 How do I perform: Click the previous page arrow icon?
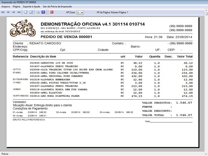(x=8, y=12)
